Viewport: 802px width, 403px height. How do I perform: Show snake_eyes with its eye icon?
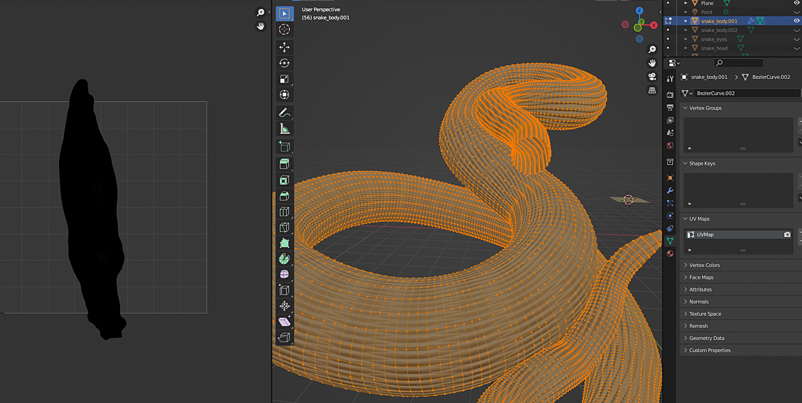click(797, 39)
